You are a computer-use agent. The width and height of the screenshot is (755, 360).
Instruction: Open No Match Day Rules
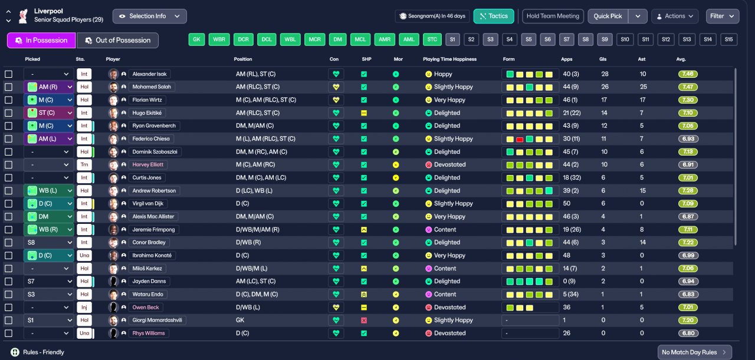point(695,352)
